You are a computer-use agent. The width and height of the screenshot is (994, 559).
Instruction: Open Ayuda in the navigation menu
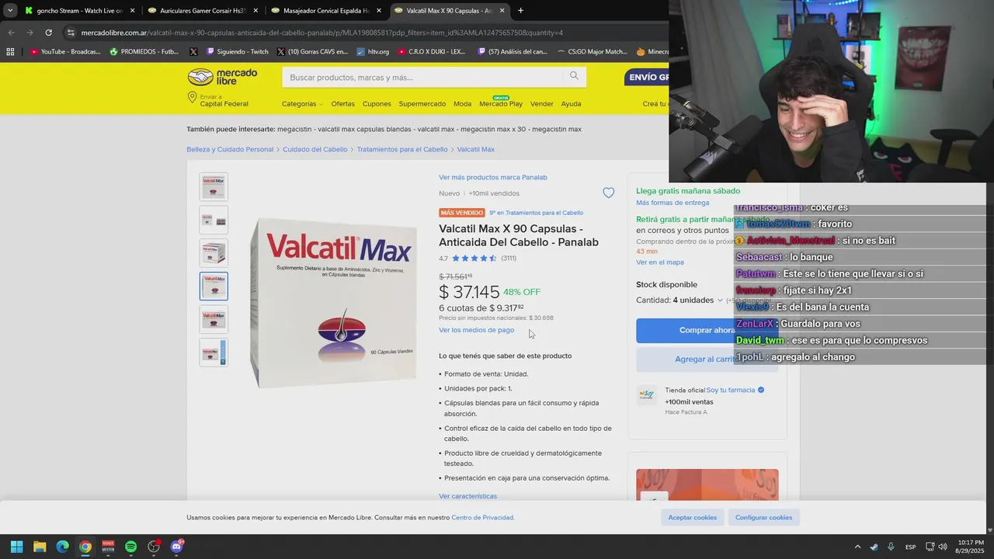(x=571, y=104)
